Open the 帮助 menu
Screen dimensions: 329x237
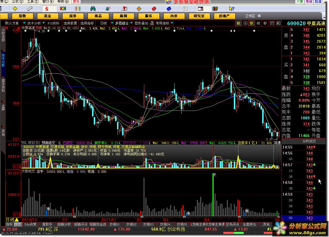coord(63,1)
